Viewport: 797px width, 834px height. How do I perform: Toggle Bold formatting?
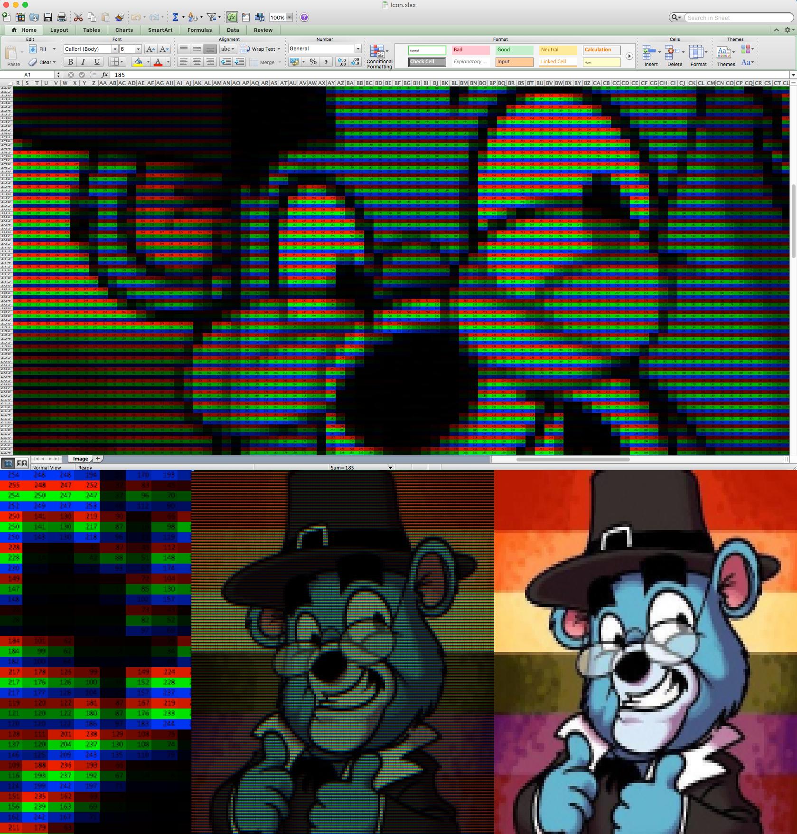pos(71,61)
